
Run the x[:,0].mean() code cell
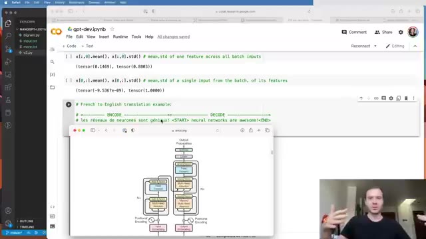69,56
